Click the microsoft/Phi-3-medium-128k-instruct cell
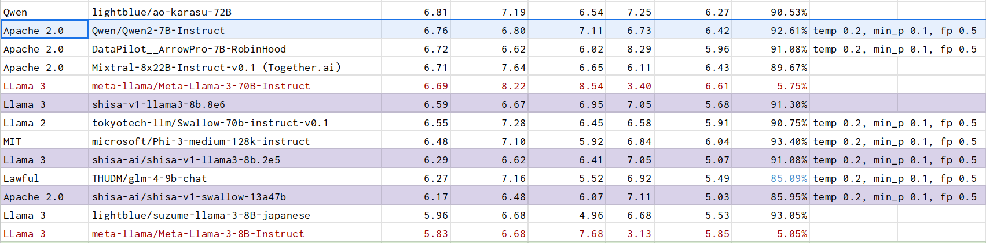This screenshot has height=243, width=986. (201, 141)
